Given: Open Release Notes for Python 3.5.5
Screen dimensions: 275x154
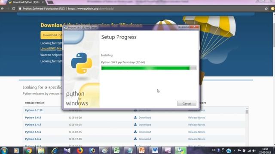Looking at the screenshot, I should tap(197, 132).
